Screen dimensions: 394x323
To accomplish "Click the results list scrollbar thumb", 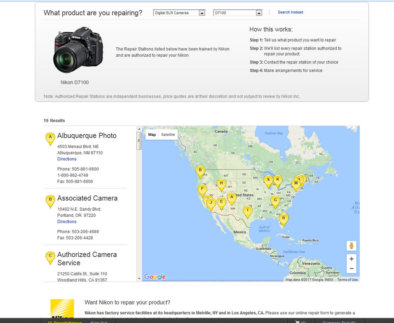I will coord(139,141).
